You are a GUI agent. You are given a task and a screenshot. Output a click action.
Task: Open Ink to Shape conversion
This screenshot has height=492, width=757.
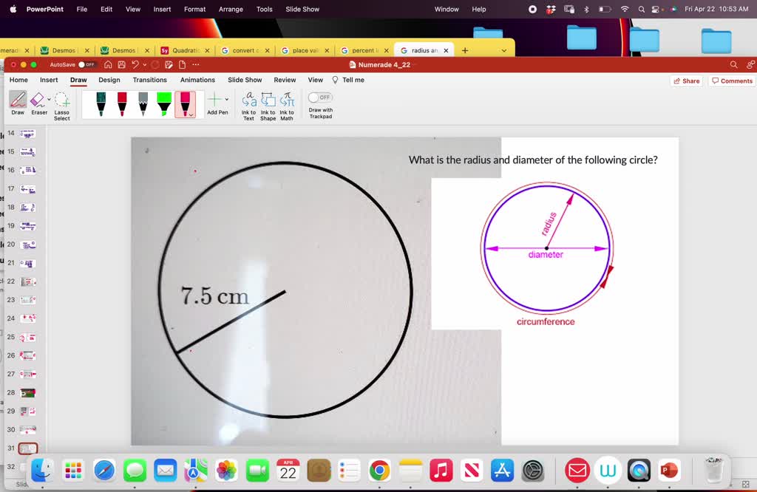[268, 101]
